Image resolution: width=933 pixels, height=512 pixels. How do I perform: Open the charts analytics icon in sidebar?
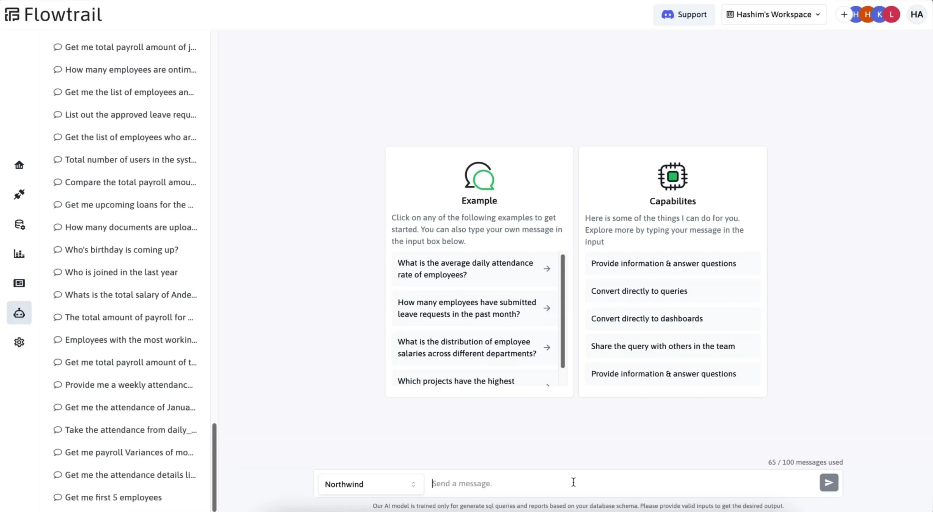coord(19,253)
